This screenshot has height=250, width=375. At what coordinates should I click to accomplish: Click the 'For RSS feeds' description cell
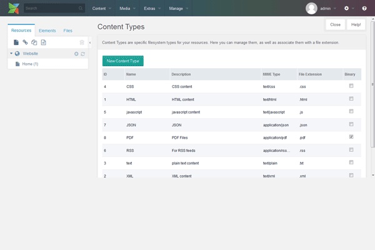click(183, 151)
